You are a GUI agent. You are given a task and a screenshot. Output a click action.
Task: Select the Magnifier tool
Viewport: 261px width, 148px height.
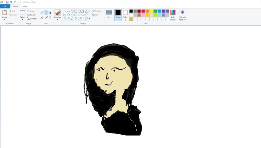point(50,18)
